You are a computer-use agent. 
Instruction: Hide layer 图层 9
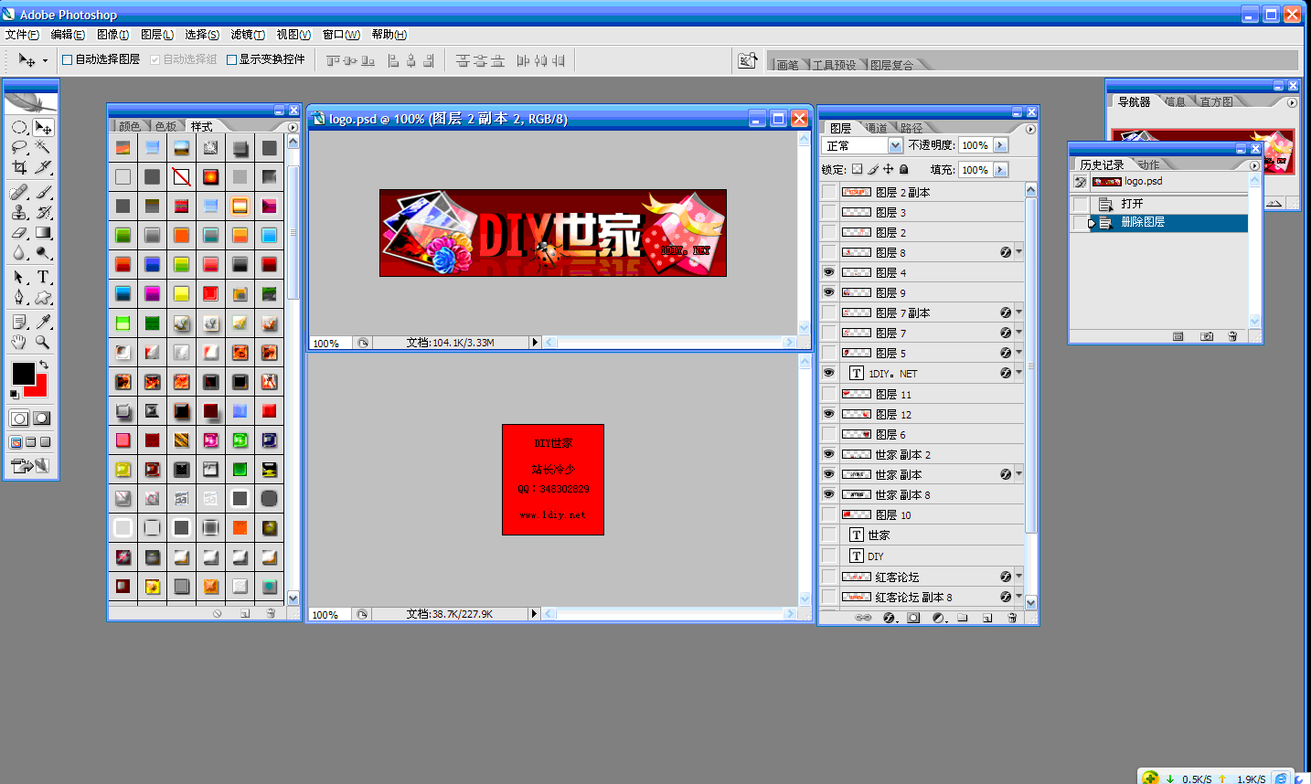829,292
